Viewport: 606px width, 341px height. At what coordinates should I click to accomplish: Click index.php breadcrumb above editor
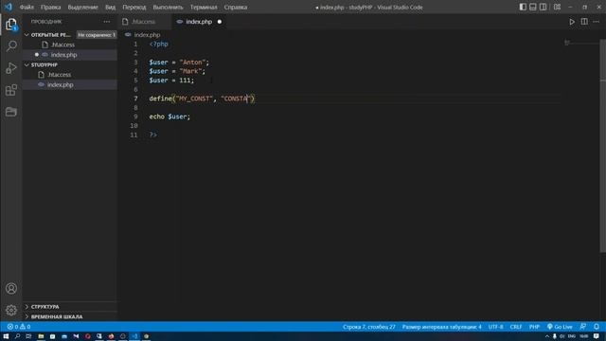[x=147, y=35]
